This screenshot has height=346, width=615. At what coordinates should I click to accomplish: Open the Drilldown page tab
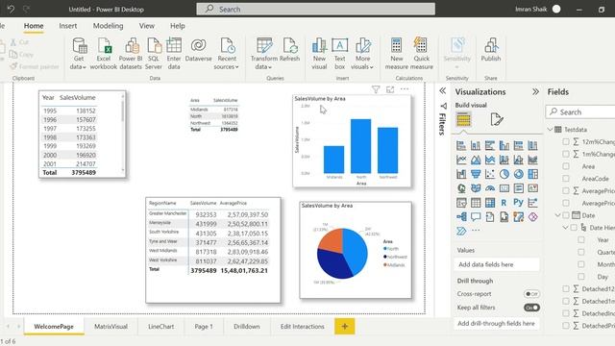(247, 327)
